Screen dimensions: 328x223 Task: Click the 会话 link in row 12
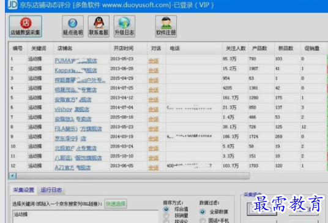click(x=154, y=168)
